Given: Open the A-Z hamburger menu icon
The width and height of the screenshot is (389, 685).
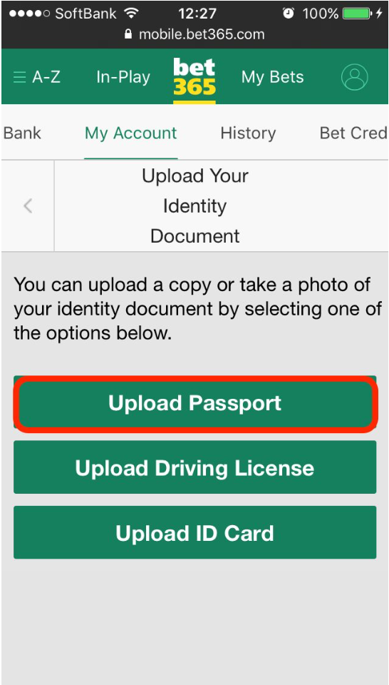Looking at the screenshot, I should click(20, 78).
